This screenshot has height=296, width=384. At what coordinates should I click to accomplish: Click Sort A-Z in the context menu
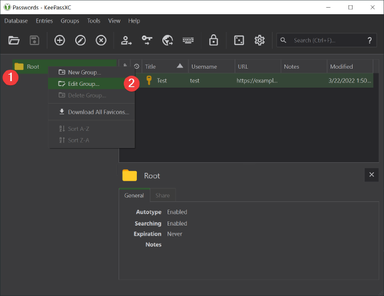(92, 128)
